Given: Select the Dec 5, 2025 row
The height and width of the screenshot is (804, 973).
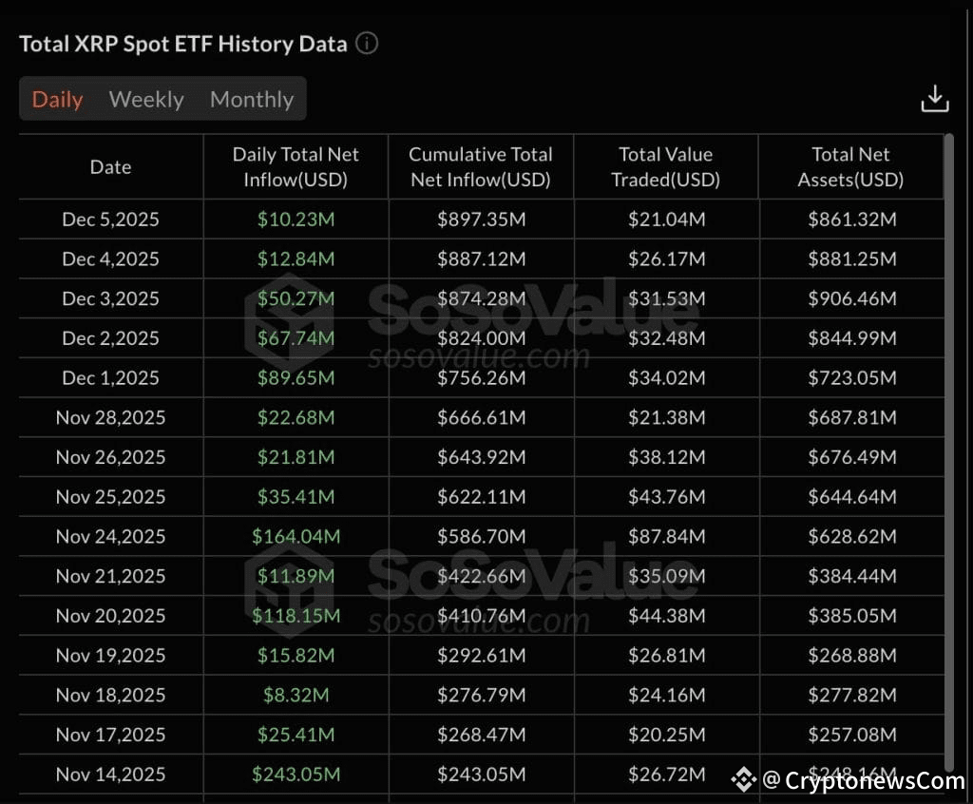Looking at the screenshot, I should point(110,219).
